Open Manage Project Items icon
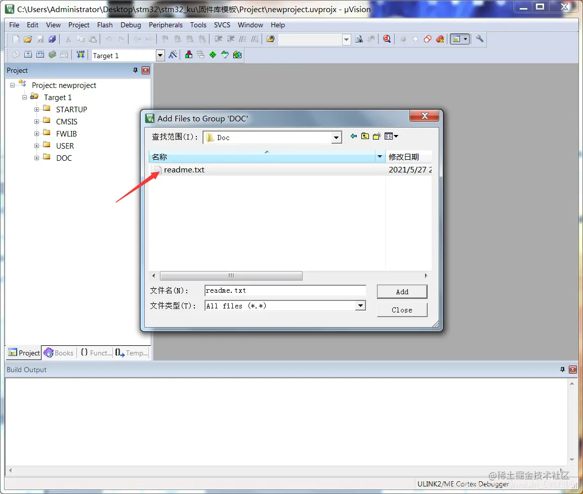583x494 pixels. pyautogui.click(x=188, y=55)
